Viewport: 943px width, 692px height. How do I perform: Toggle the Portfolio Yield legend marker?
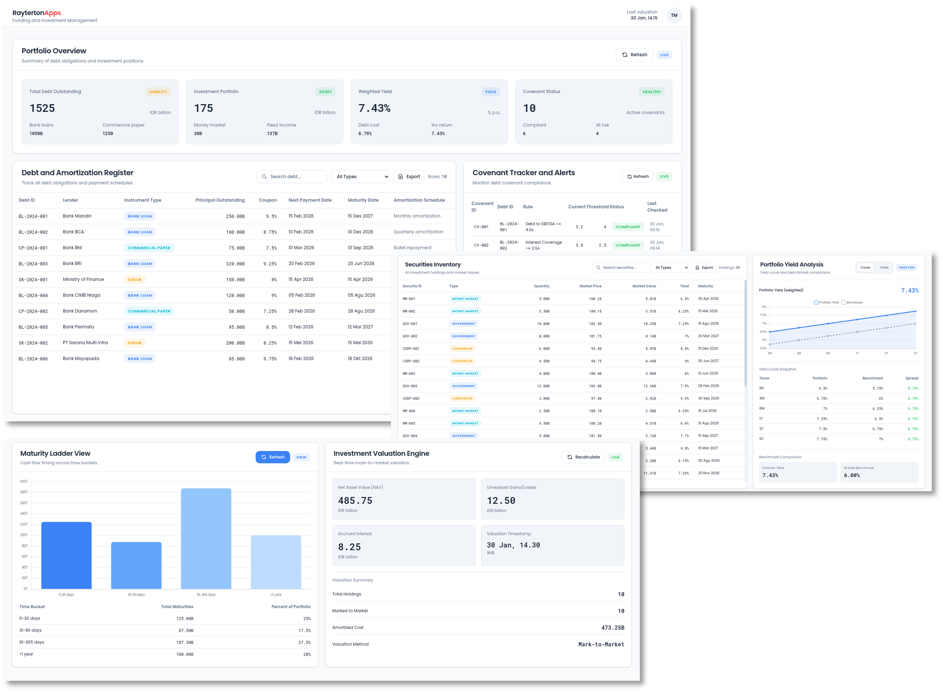(816, 302)
